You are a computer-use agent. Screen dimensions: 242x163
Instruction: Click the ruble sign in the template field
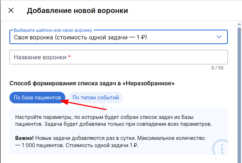click(x=144, y=37)
